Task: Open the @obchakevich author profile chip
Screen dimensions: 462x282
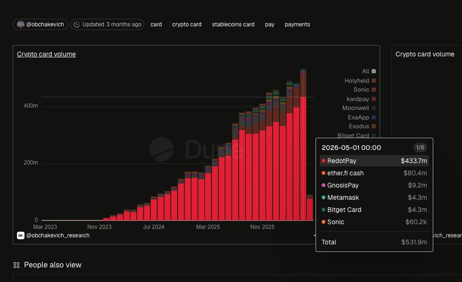Action: (x=41, y=24)
